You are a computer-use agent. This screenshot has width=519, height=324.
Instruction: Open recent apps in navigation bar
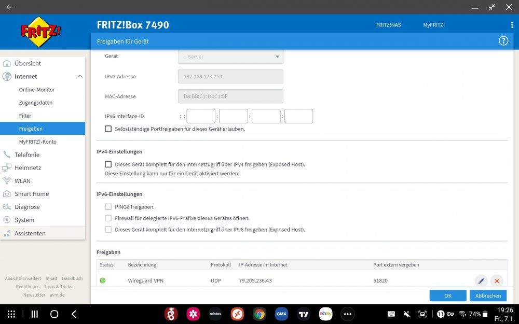(x=34, y=314)
